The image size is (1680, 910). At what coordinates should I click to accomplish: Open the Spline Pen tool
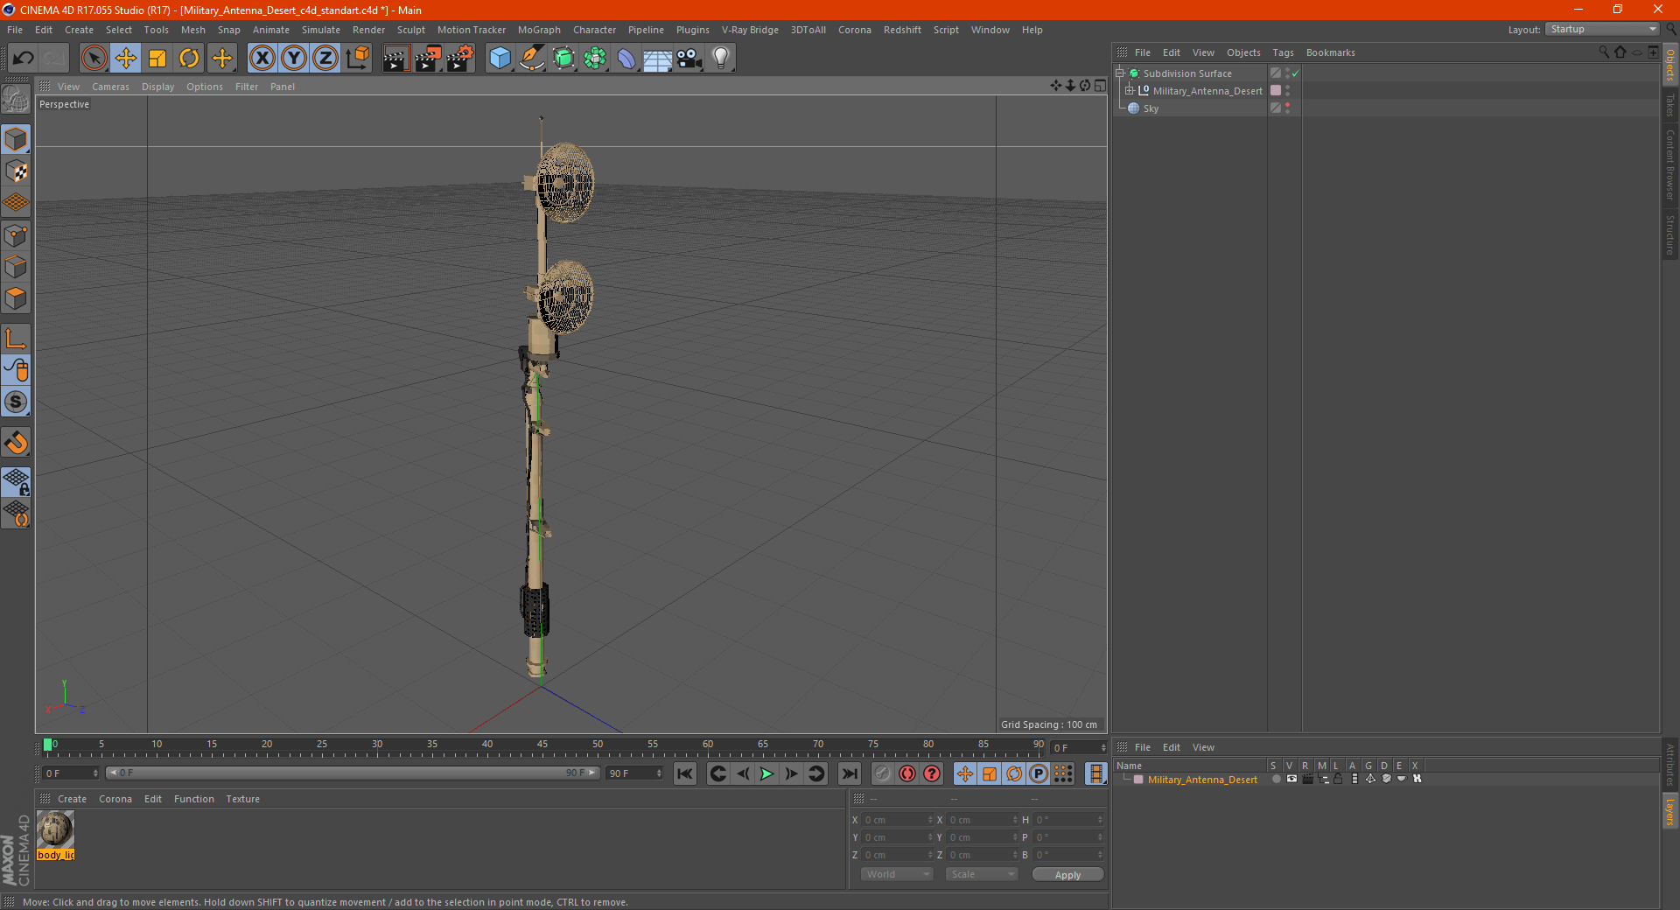(x=531, y=59)
